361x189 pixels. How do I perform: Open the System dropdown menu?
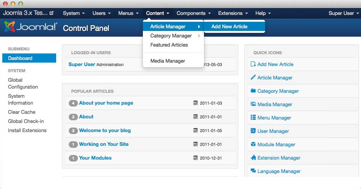click(x=74, y=13)
